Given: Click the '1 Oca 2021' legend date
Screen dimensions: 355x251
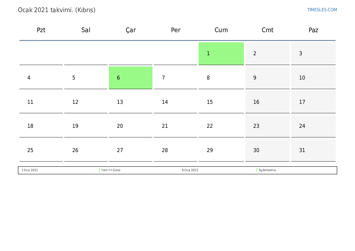Looking at the screenshot, I should click(30, 170).
